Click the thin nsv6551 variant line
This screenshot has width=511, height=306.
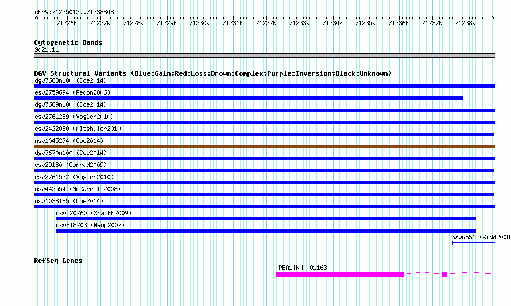pos(473,243)
